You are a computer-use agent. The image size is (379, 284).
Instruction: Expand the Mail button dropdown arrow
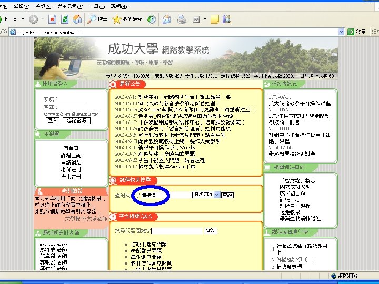point(173,19)
